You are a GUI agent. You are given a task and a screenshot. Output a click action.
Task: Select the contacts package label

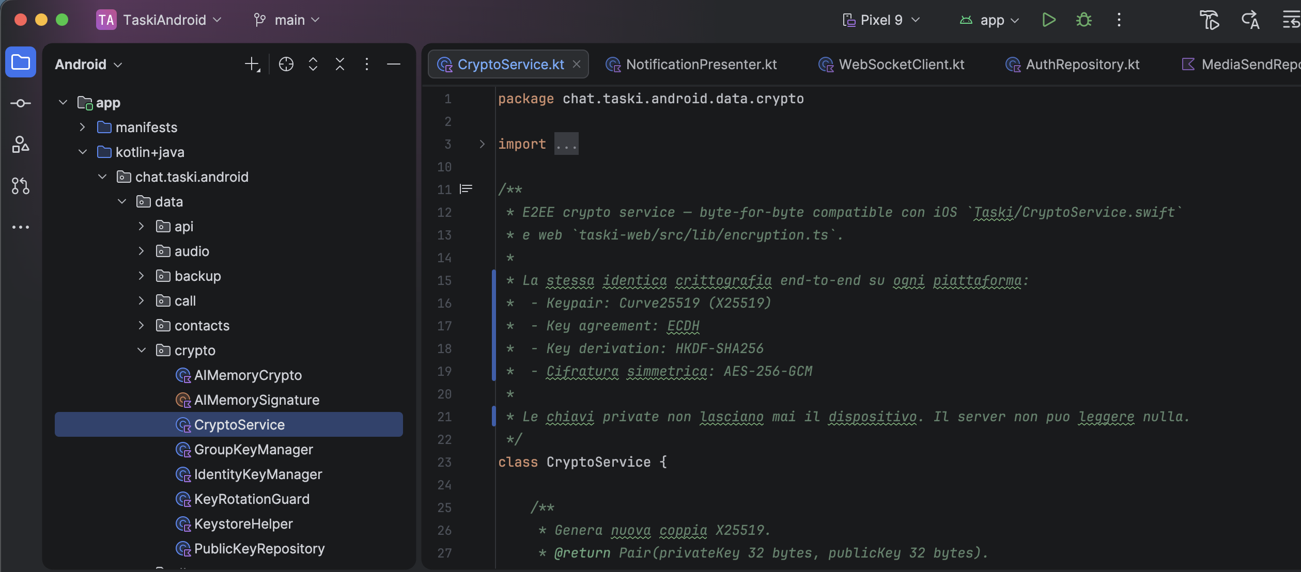coord(202,326)
